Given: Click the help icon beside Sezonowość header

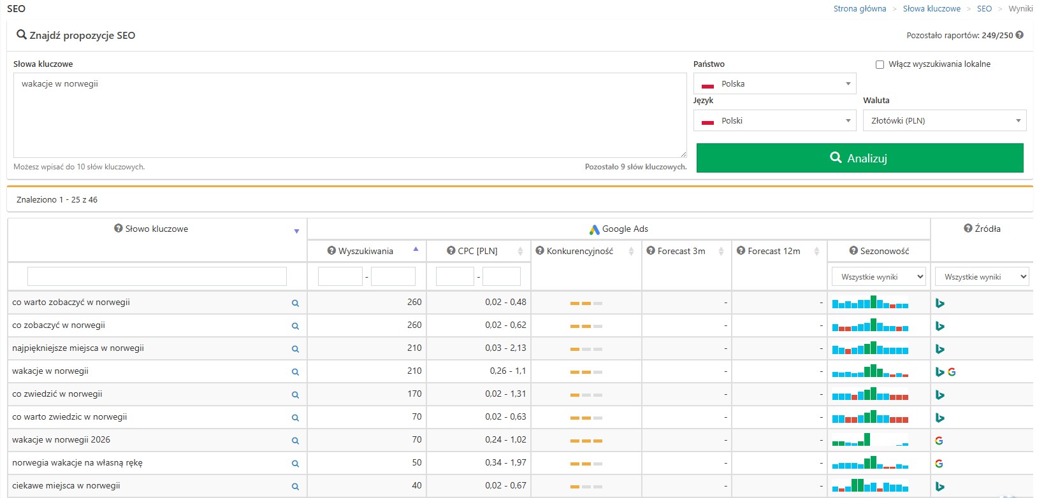Looking at the screenshot, I should (x=853, y=250).
